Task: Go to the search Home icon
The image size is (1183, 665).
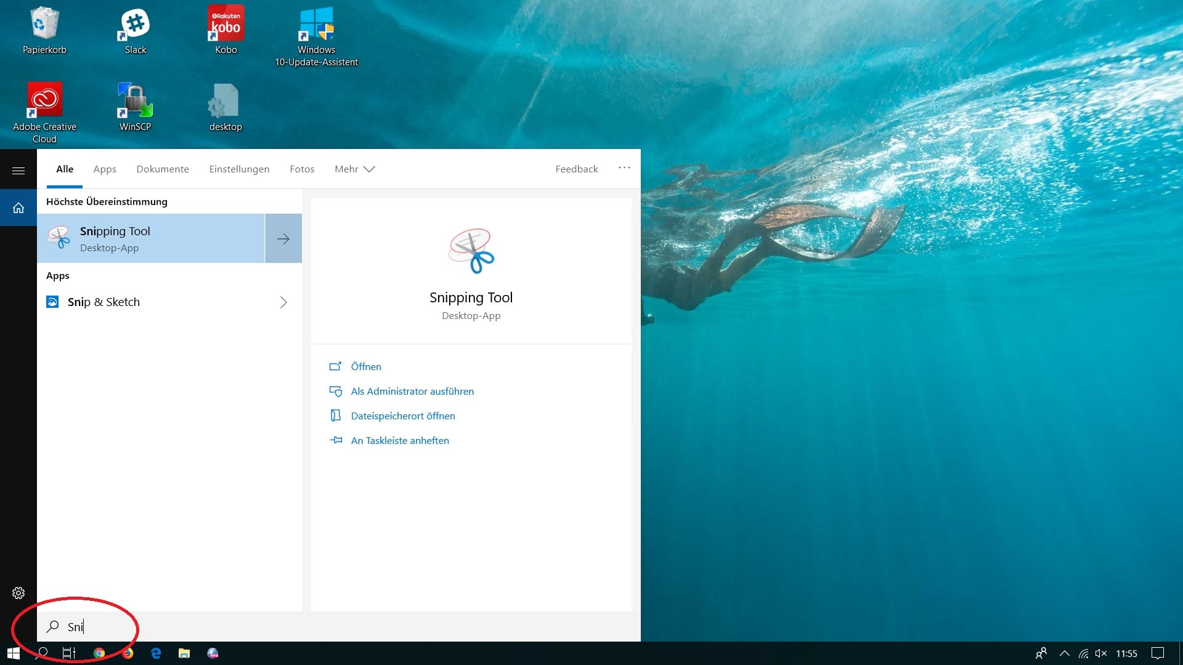Action: click(x=18, y=208)
